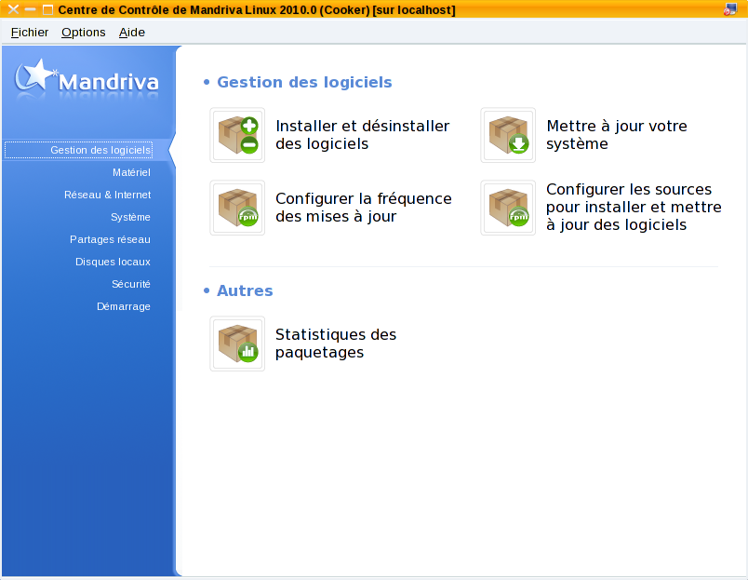
Task: Open the Configurer la fréquence des mises à jour icon
Action: [x=237, y=208]
